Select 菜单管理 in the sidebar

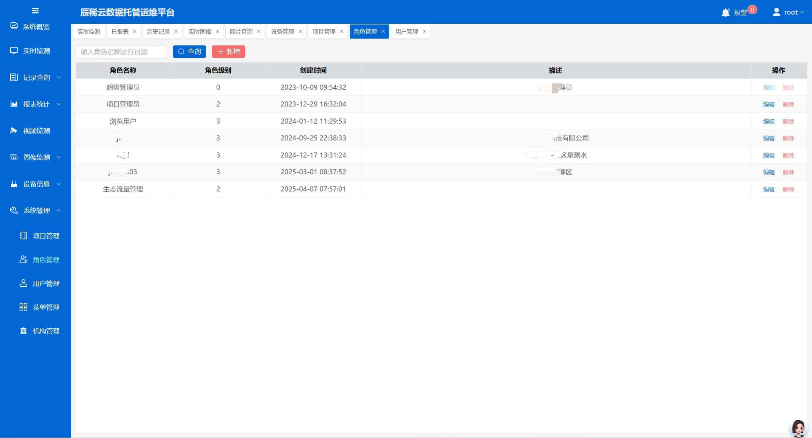click(46, 307)
